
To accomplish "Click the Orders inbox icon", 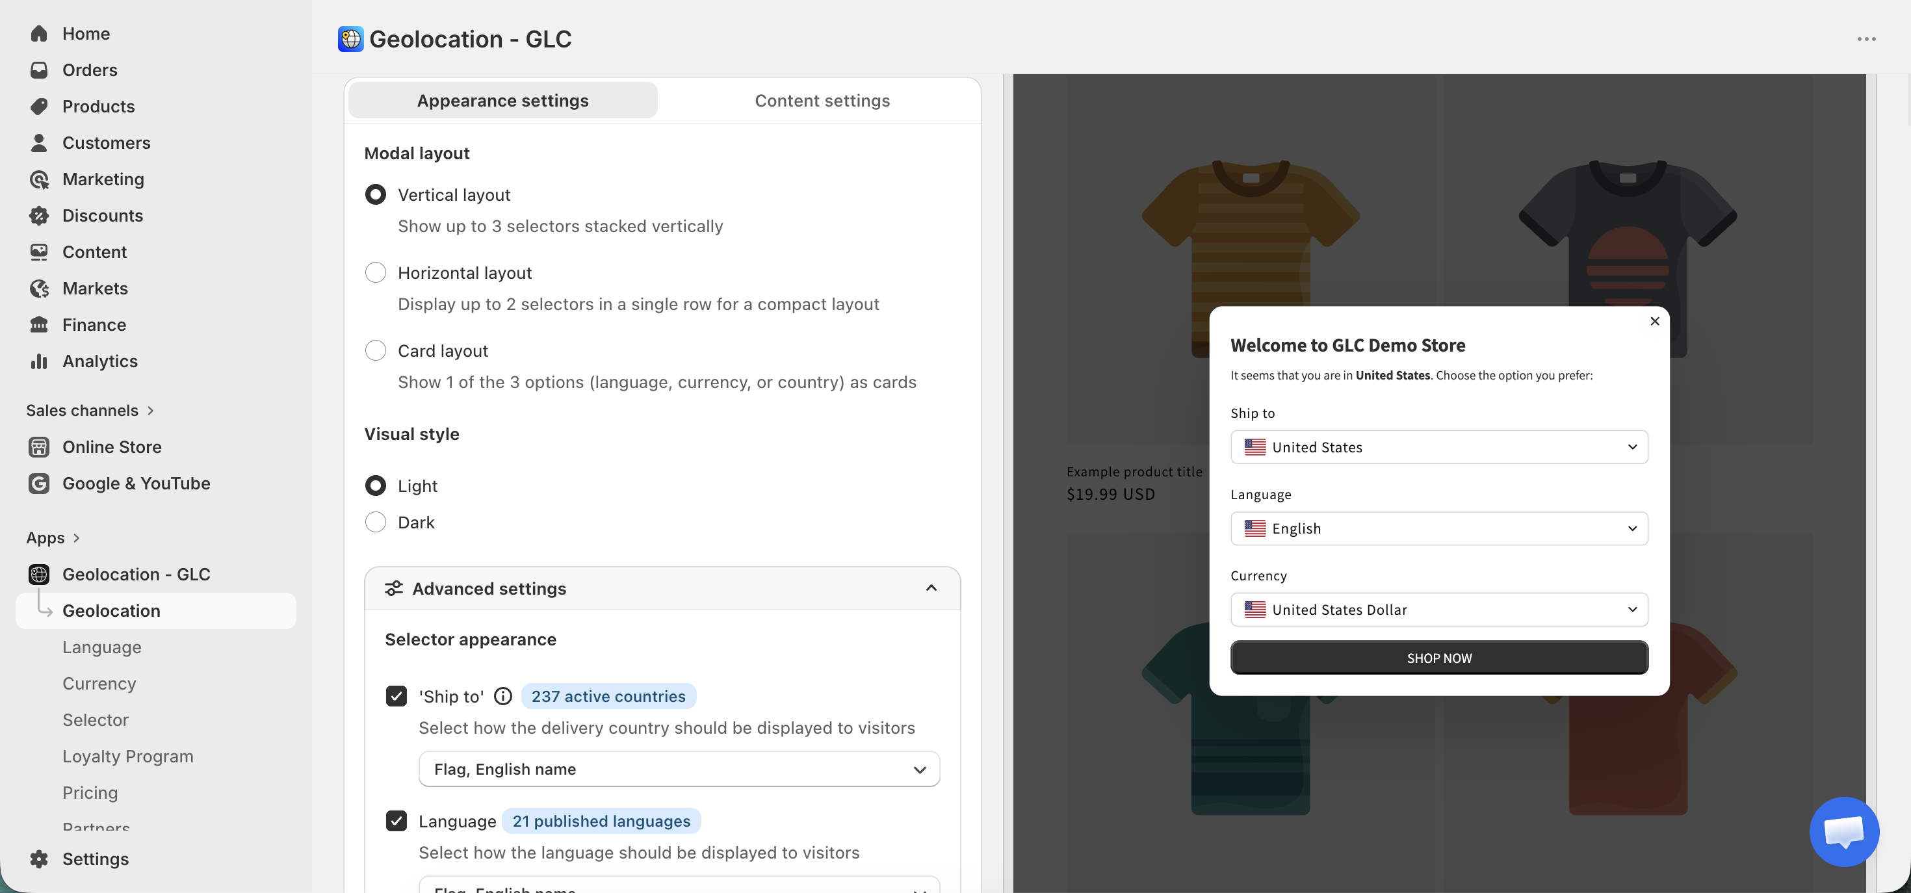I will pos(38,70).
